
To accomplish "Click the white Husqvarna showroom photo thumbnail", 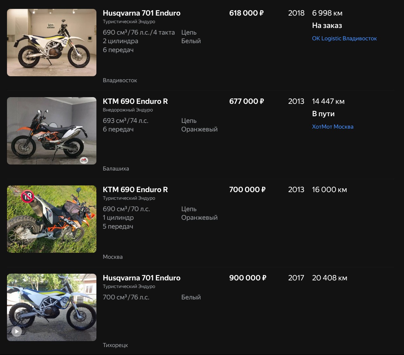I will 52,43.
